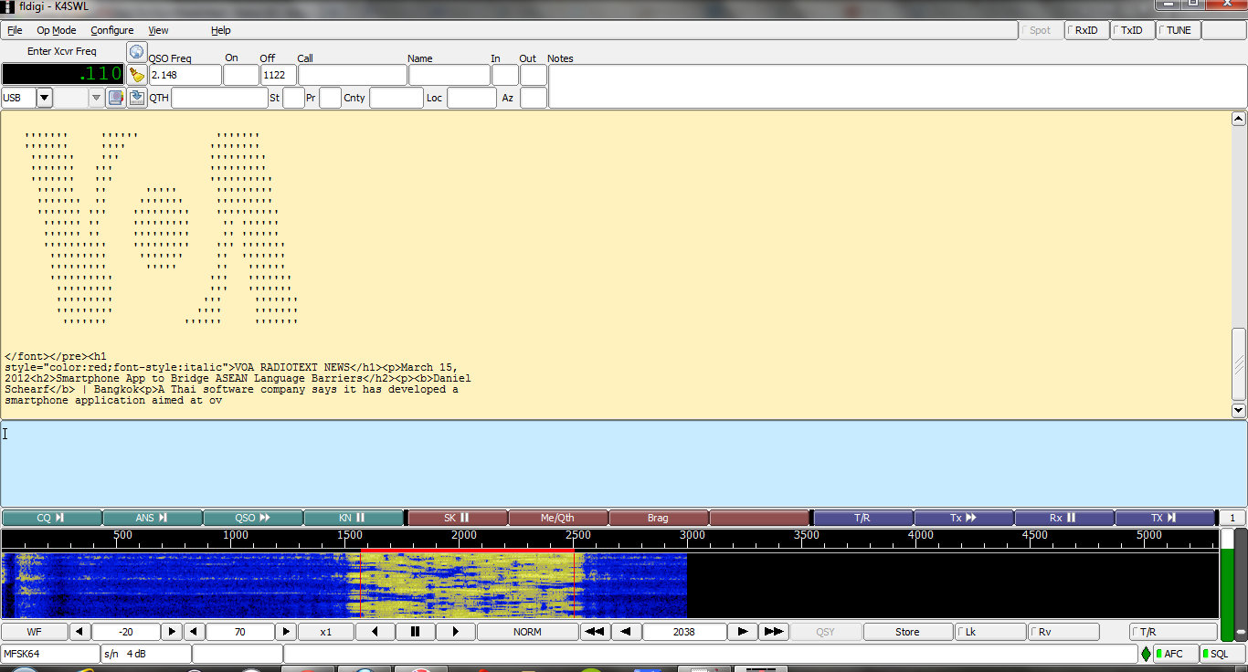Screen dimensions: 1248x672
Task: Raise the waterfall level above -20 with right arrow
Action: click(x=171, y=632)
